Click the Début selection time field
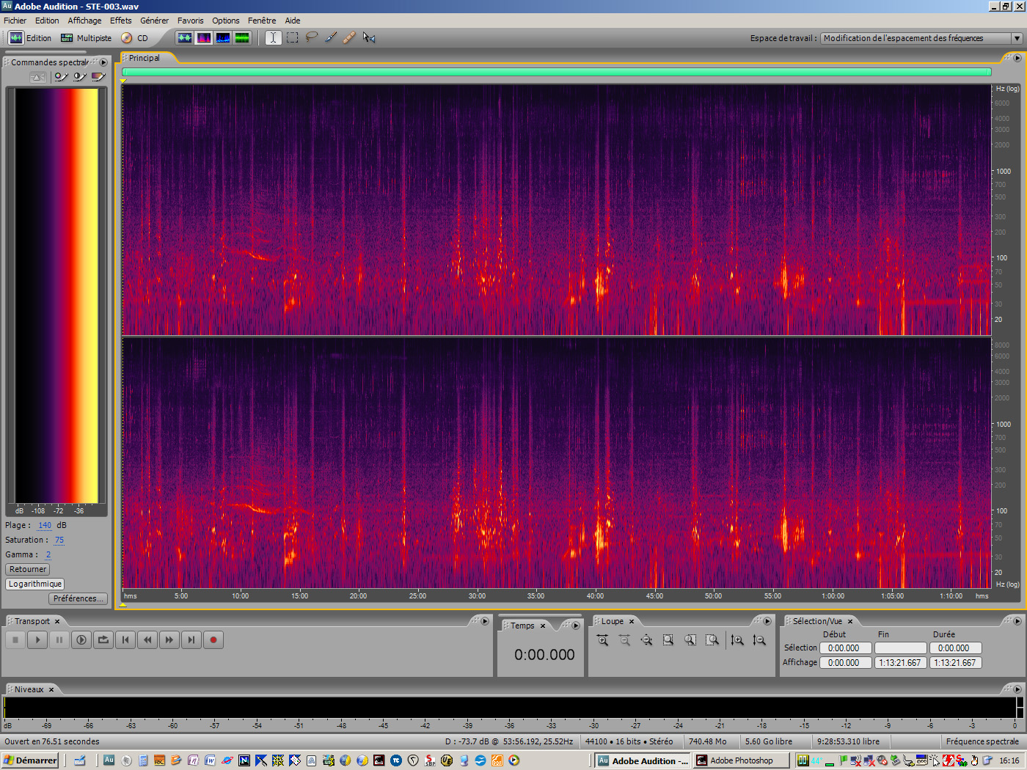Screen dimensions: 1027x770 point(845,648)
